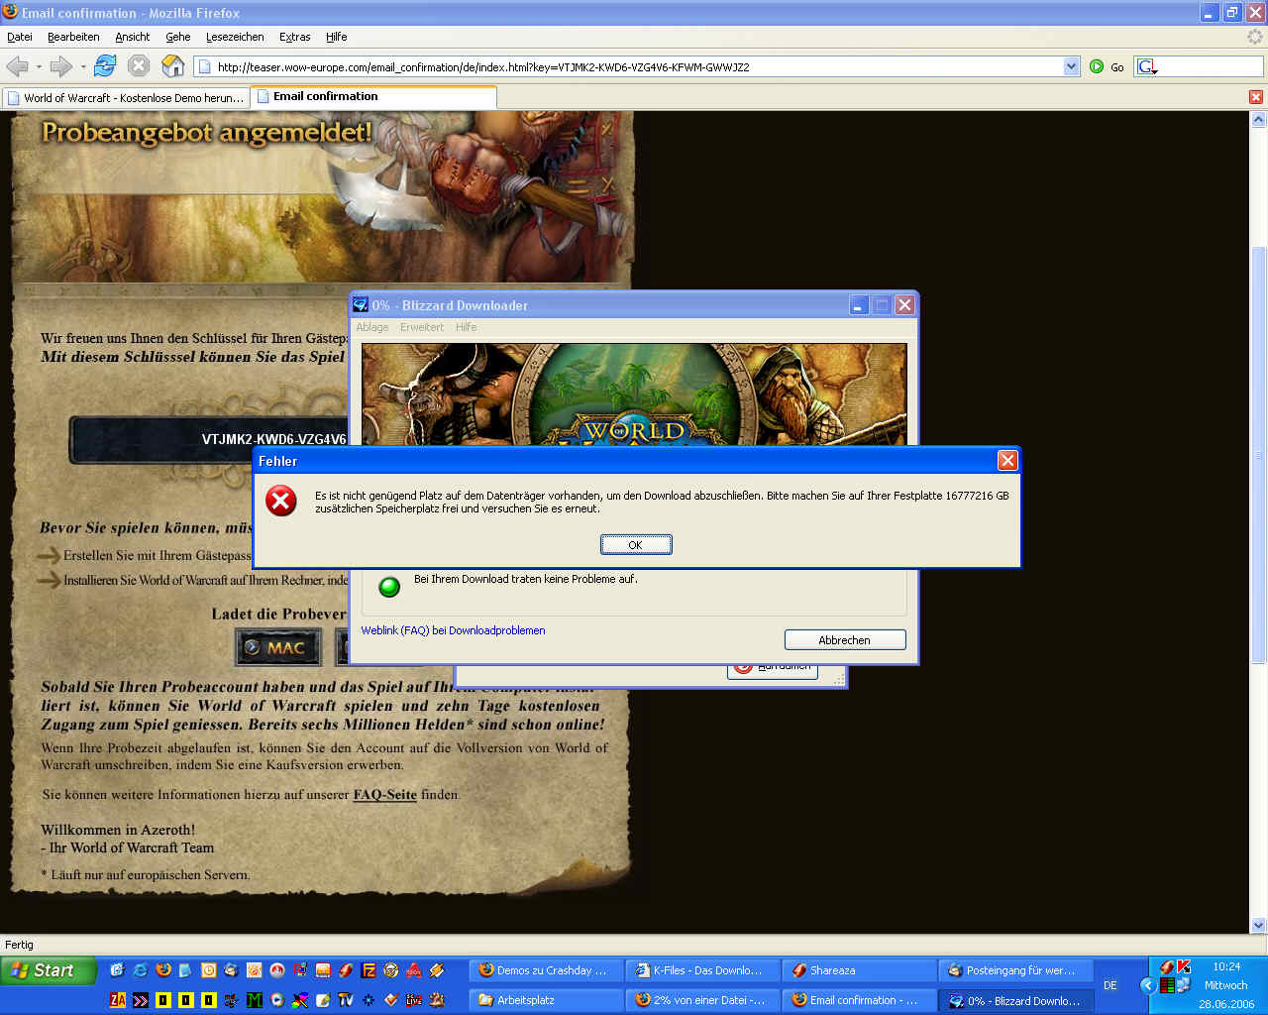Switch to K-Files Das Download taskbar window
Screen dimensions: 1268x1015
click(702, 970)
